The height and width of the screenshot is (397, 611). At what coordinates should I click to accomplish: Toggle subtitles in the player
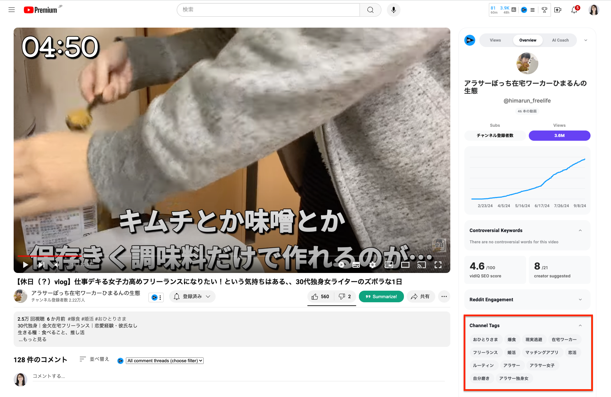356,265
